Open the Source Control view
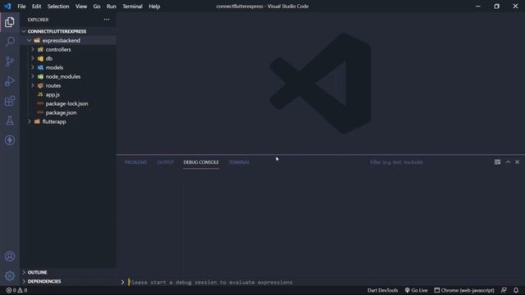Screen dimensions: 525x295 coord(10,61)
